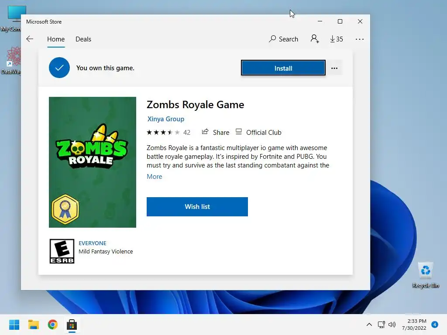Click the Zombs Royale cover image

point(93,162)
